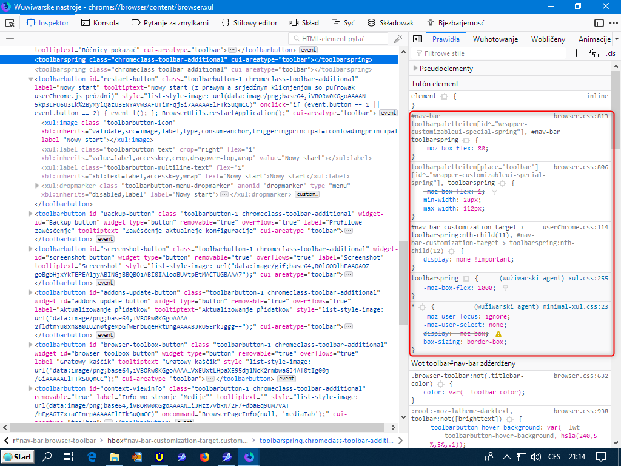Click the userChrome.css:114 link
621x466 pixels.
(575, 227)
